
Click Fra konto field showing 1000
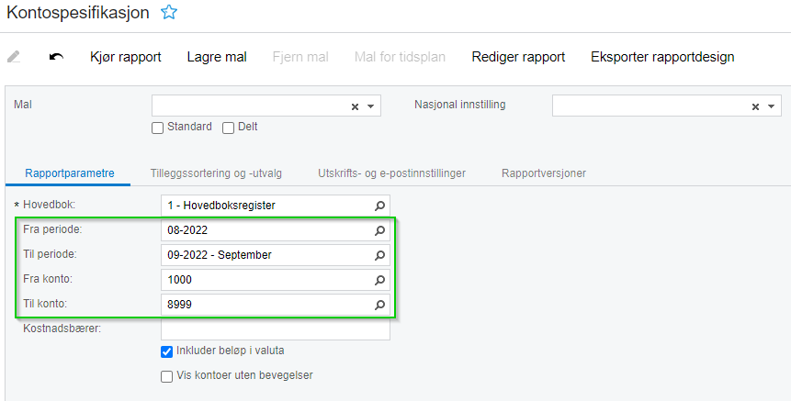[x=276, y=280]
